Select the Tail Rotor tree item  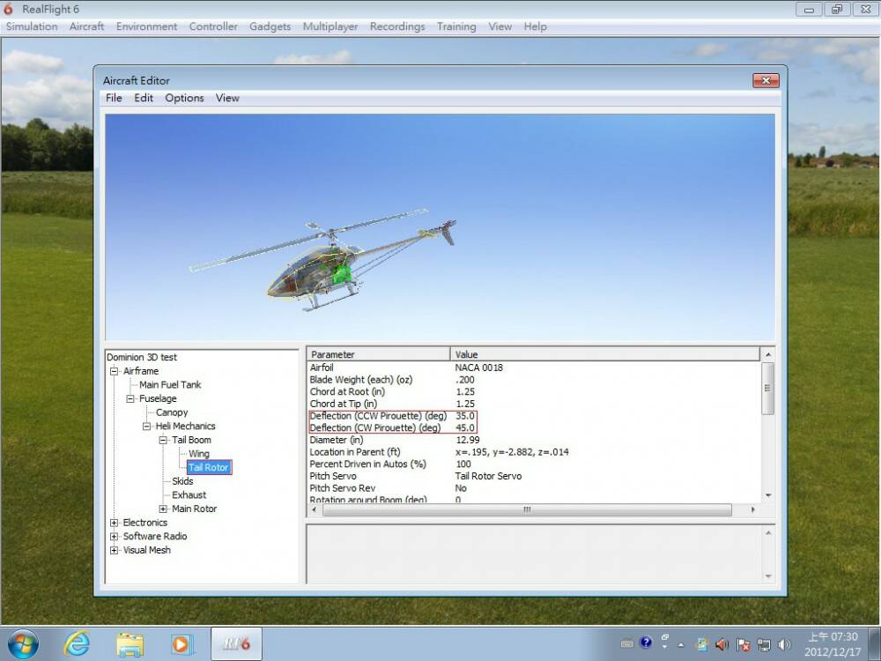pyautogui.click(x=209, y=467)
